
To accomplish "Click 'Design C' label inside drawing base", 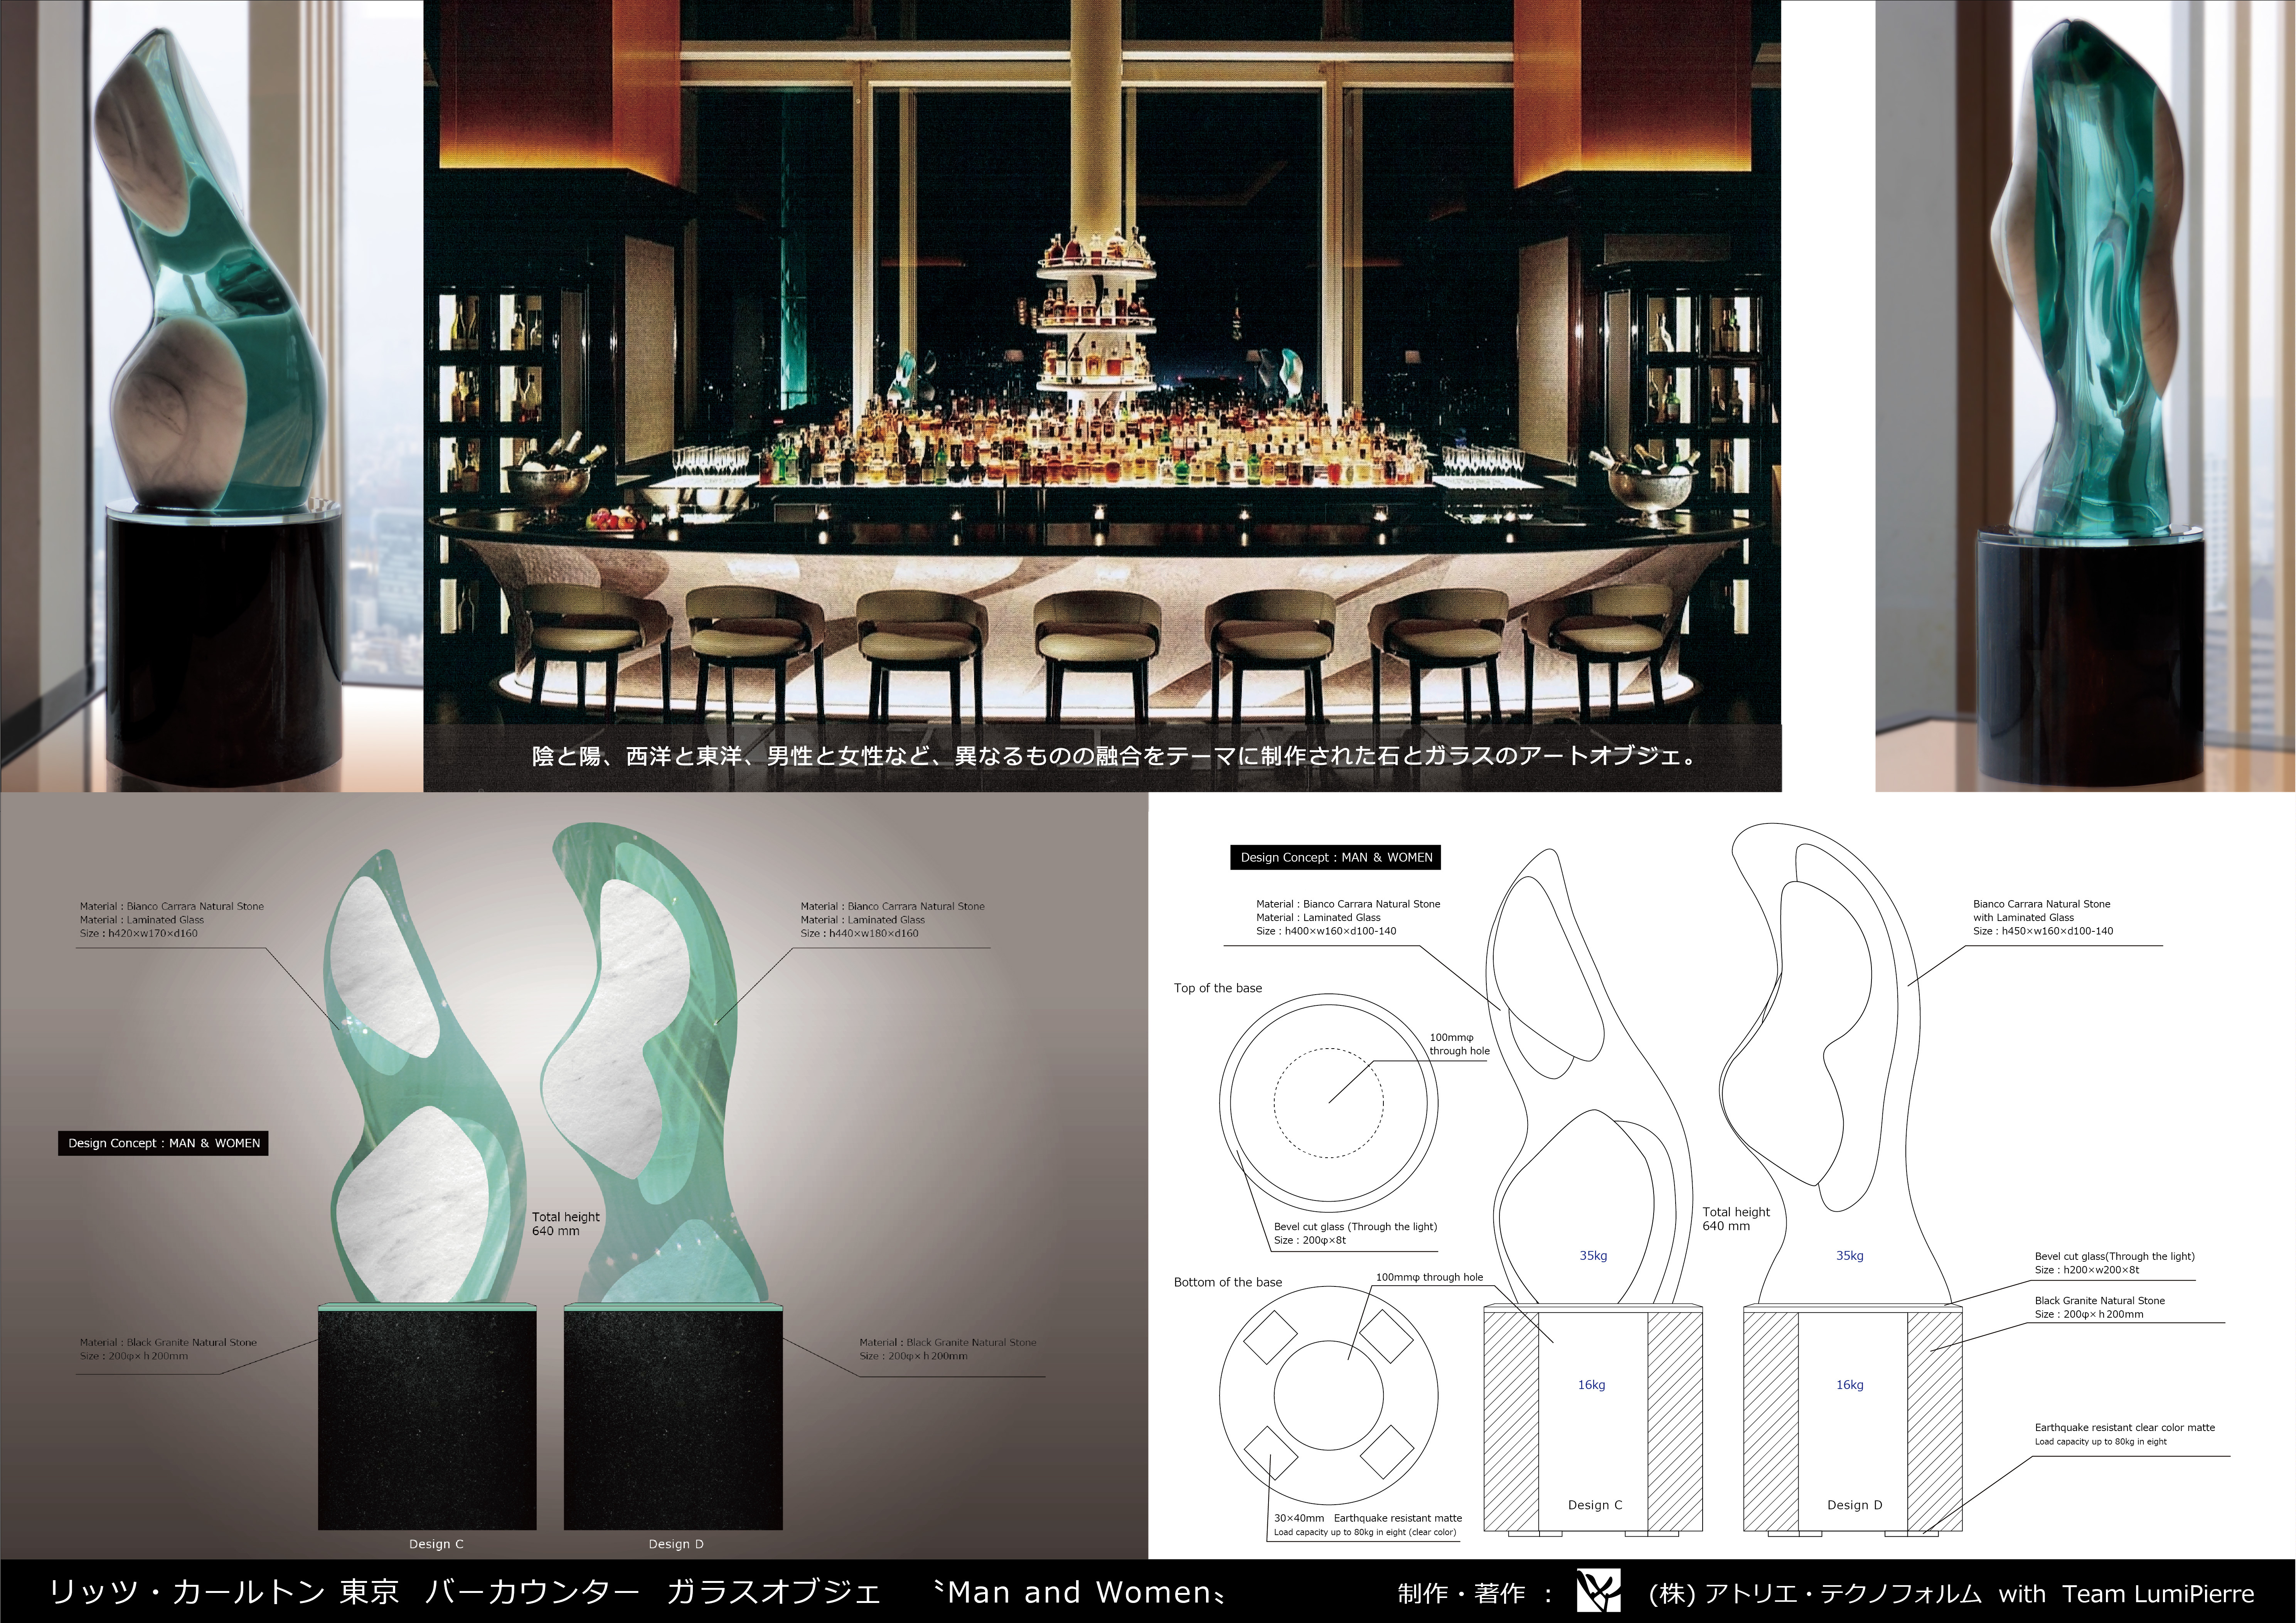I will pyautogui.click(x=1595, y=1505).
